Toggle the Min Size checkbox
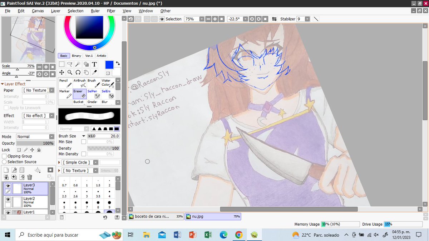The image size is (429, 241). (84, 142)
